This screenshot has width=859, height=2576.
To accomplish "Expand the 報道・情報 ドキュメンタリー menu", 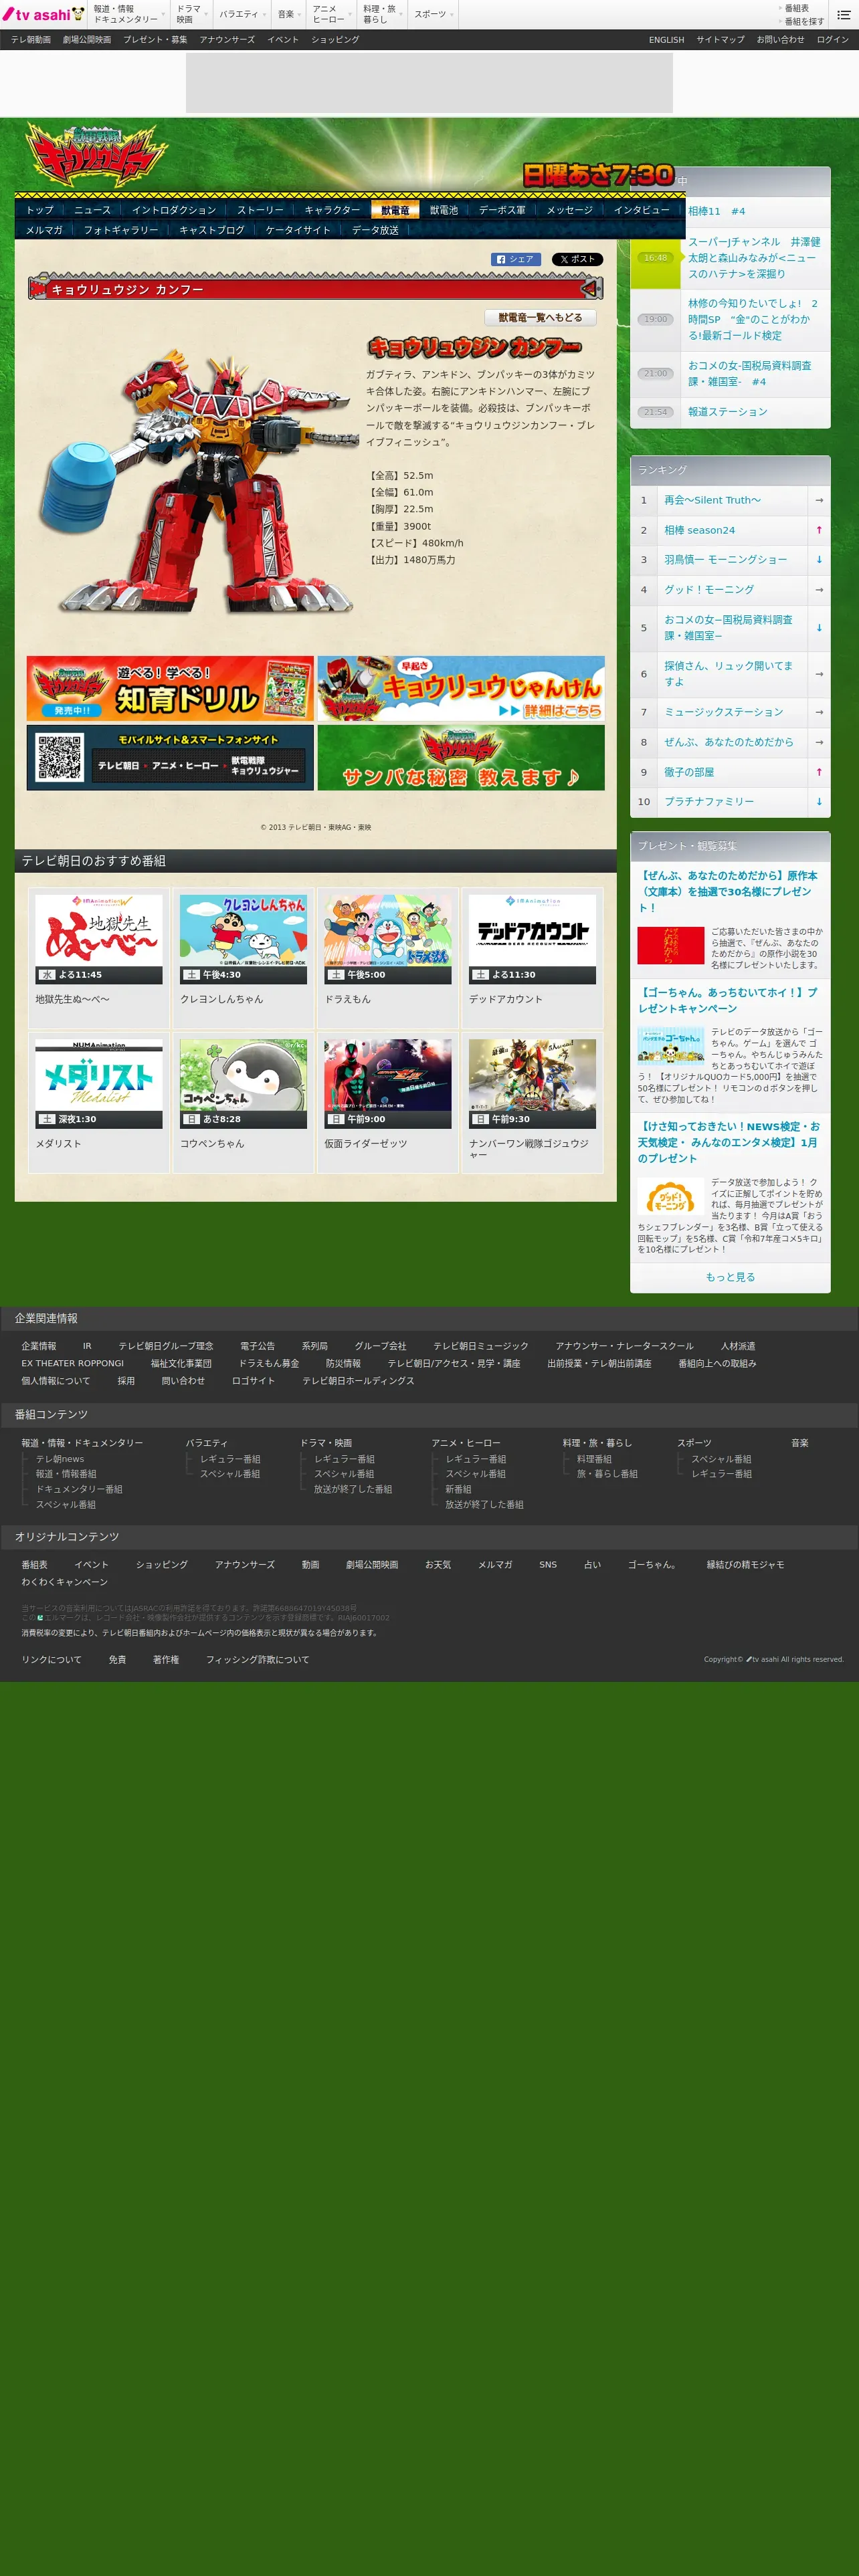I will (129, 14).
